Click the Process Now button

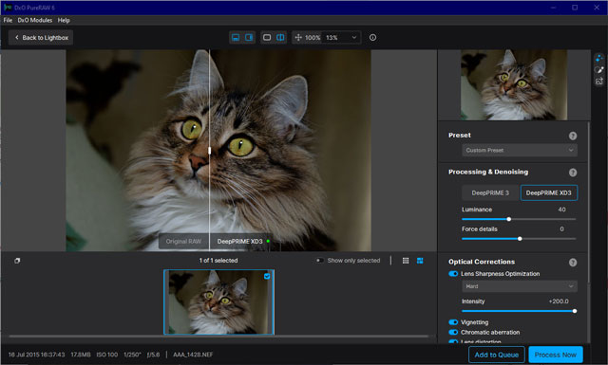555,355
